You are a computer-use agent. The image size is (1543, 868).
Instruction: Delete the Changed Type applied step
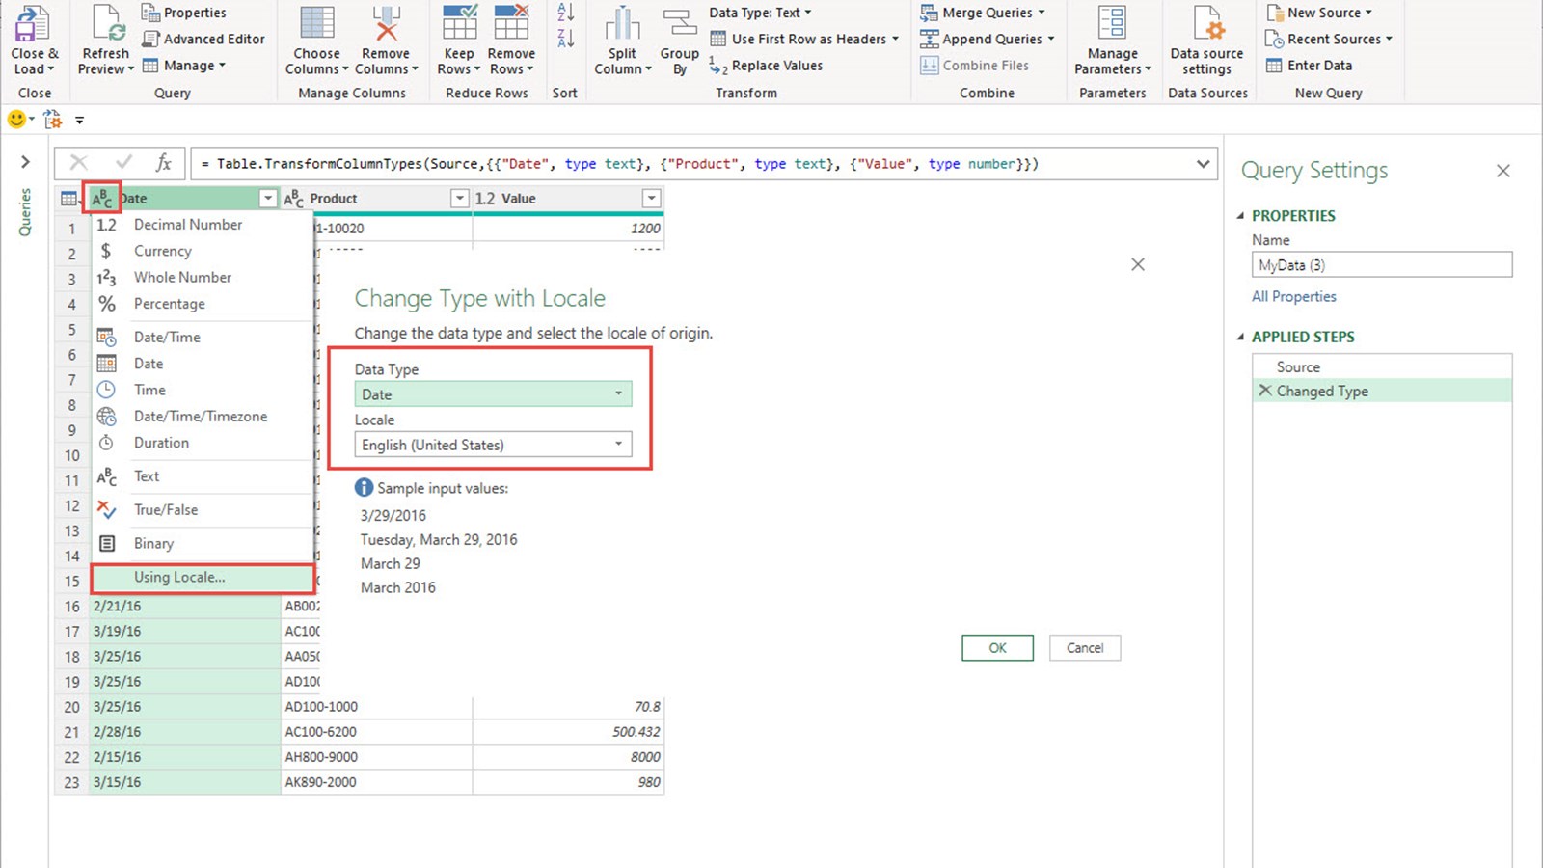[1264, 391]
